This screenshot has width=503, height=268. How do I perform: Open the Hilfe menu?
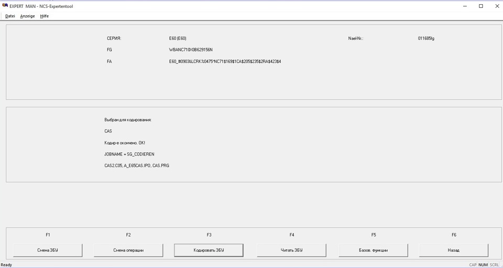click(44, 16)
